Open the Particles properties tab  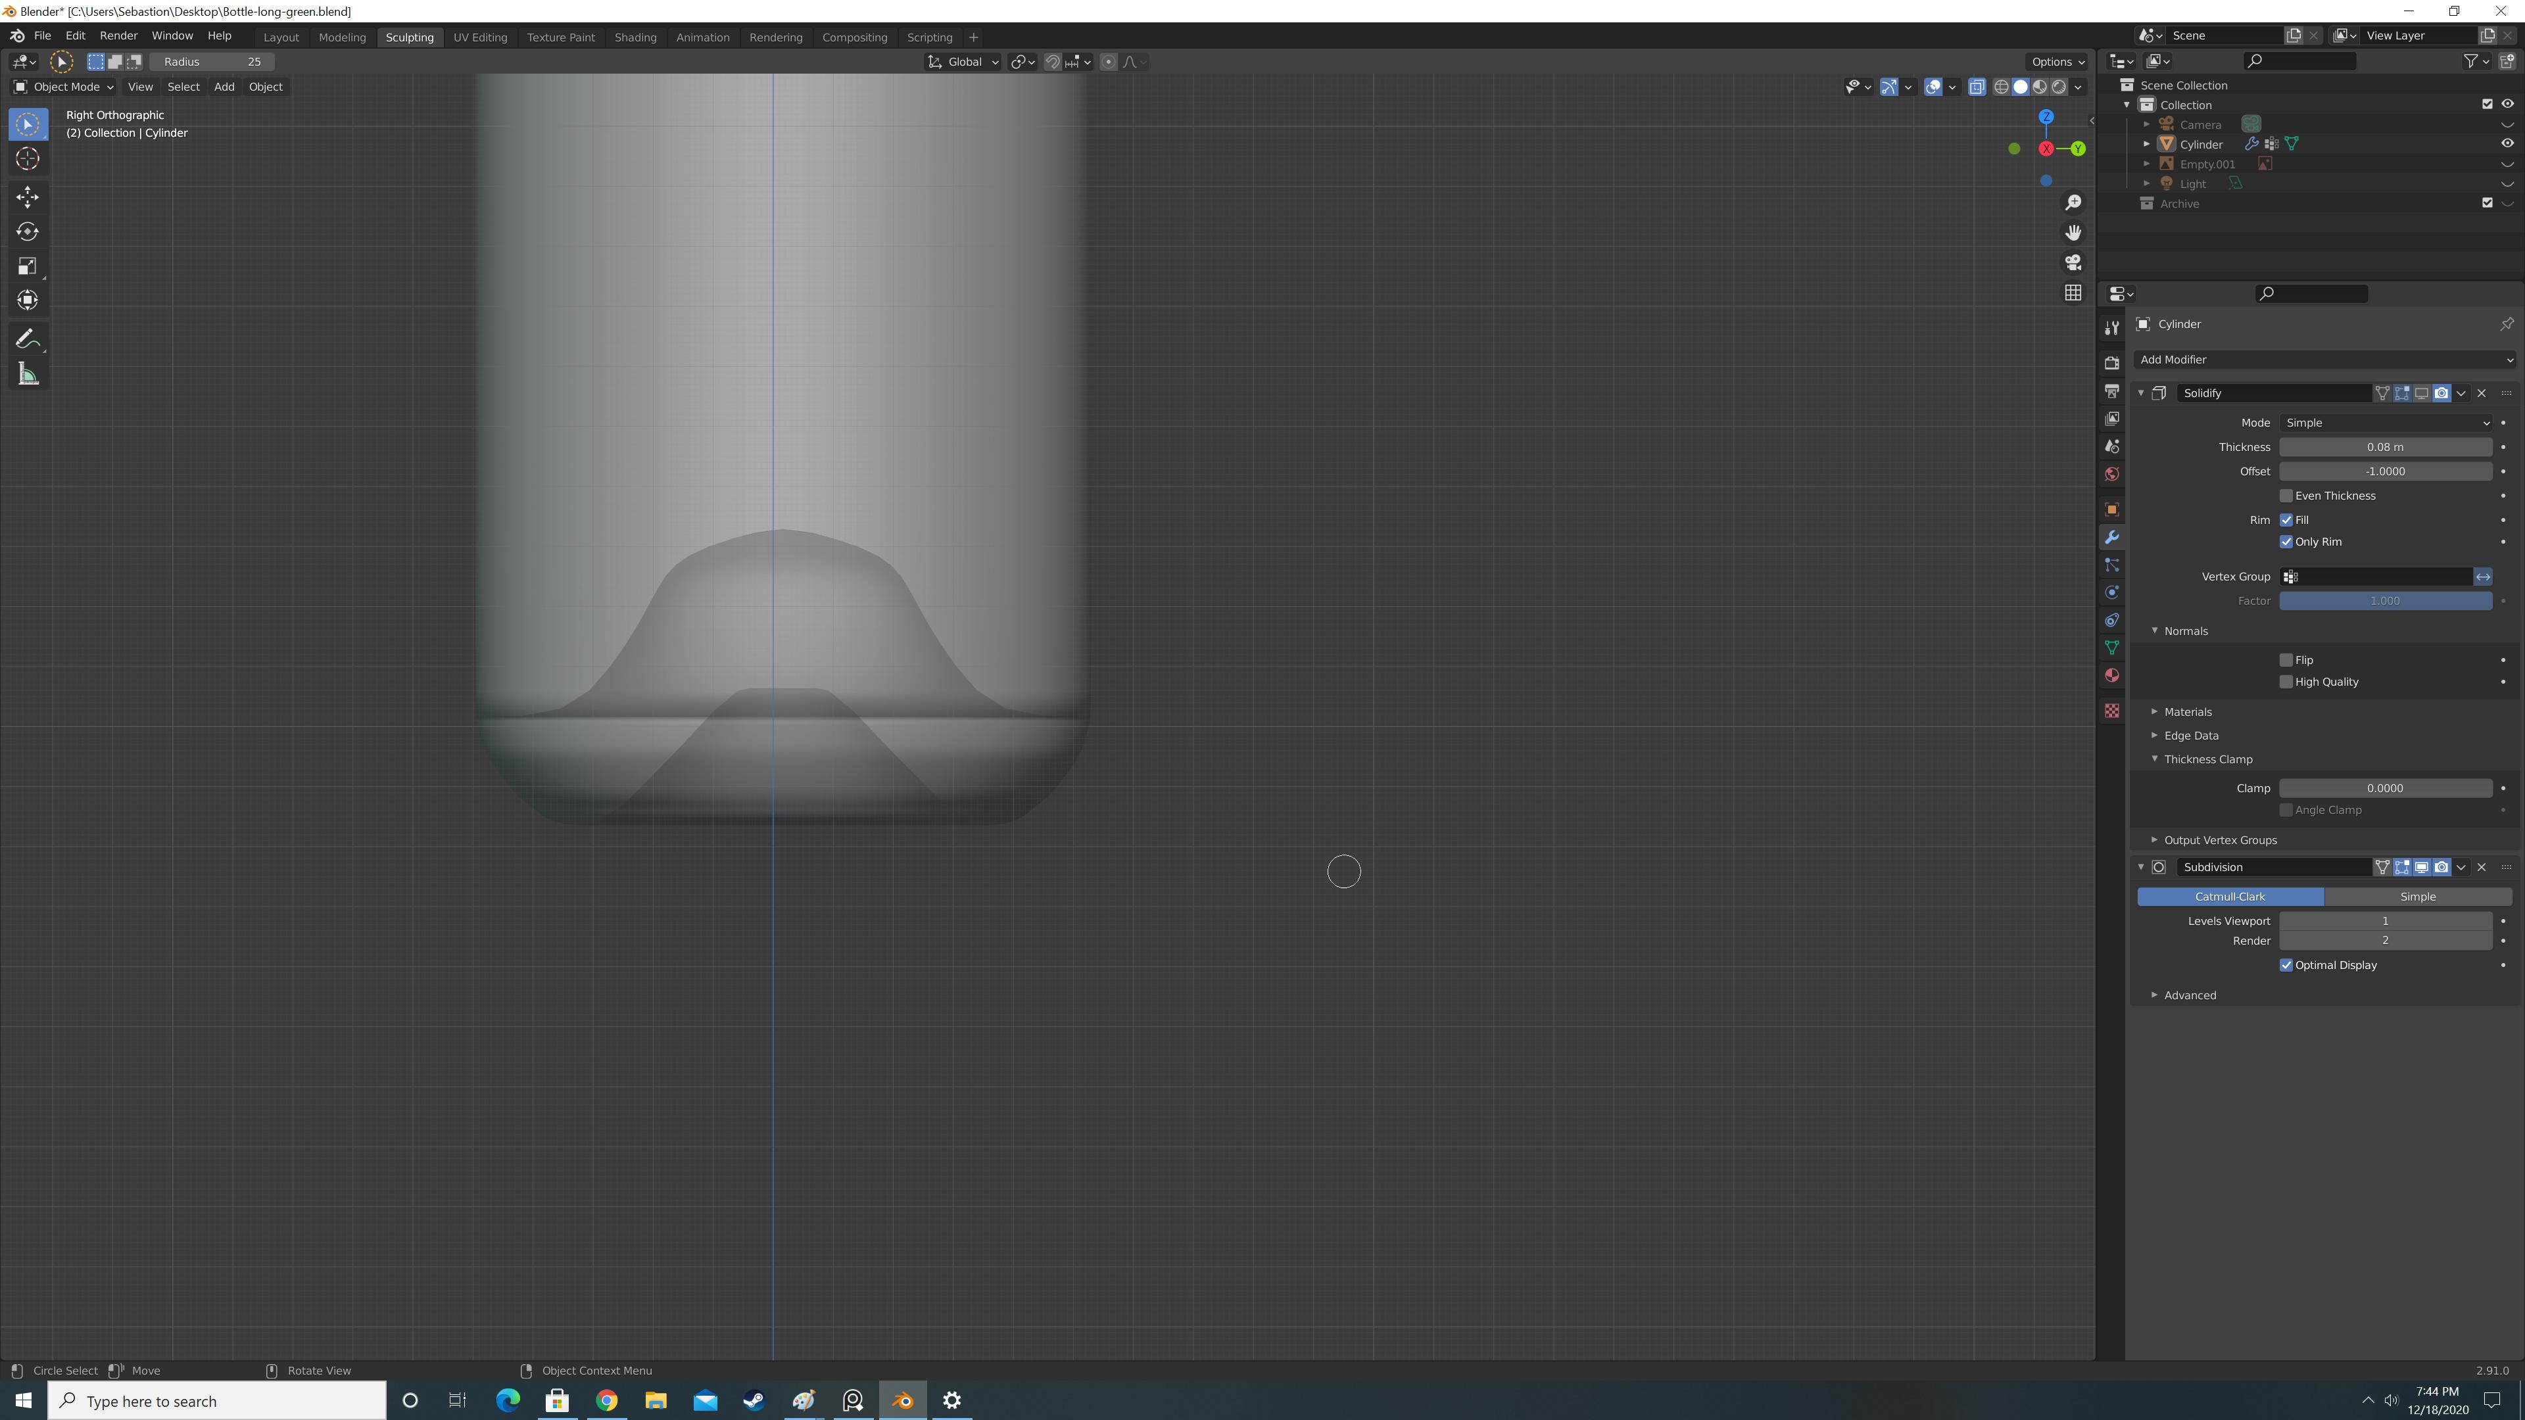point(2111,565)
